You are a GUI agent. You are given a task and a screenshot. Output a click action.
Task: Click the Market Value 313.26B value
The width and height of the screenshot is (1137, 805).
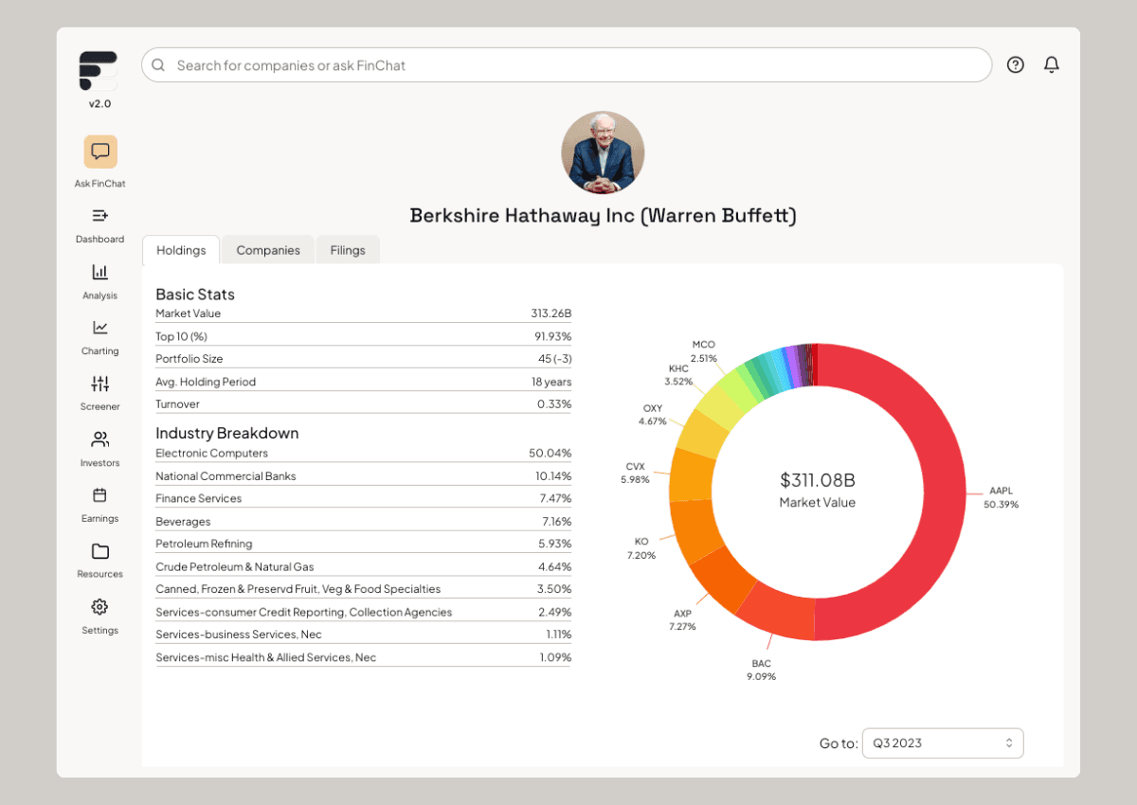point(551,313)
